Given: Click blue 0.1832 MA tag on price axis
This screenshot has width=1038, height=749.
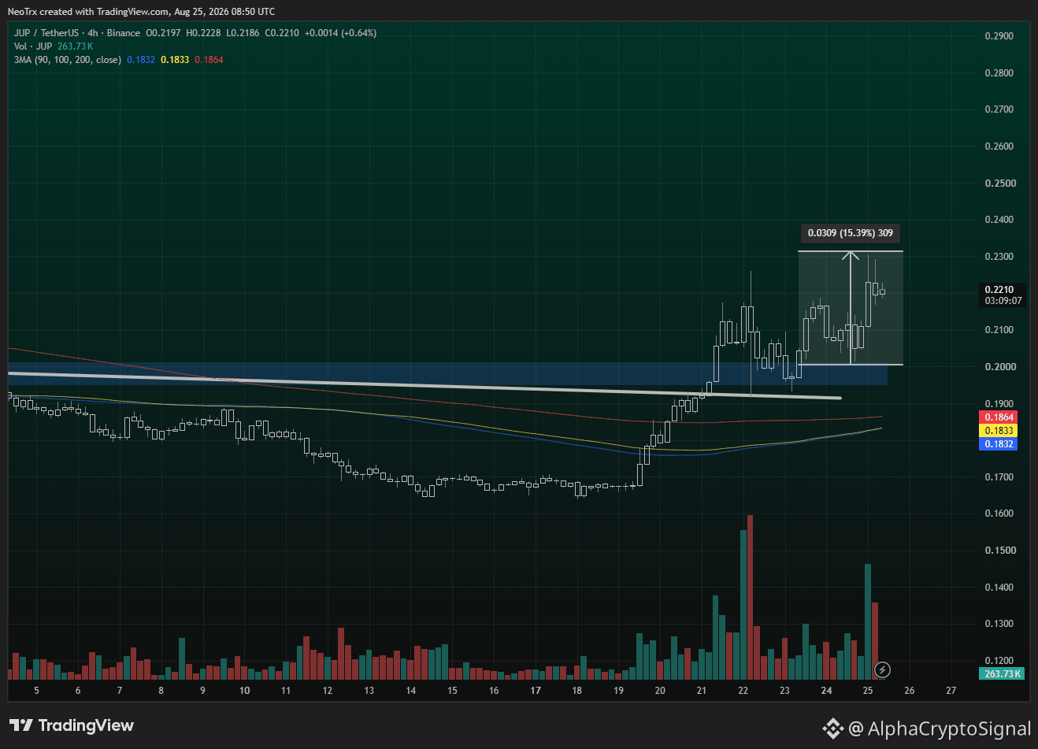Looking at the screenshot, I should [999, 444].
